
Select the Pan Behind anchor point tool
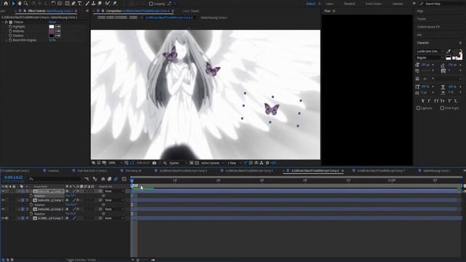click(60, 3)
